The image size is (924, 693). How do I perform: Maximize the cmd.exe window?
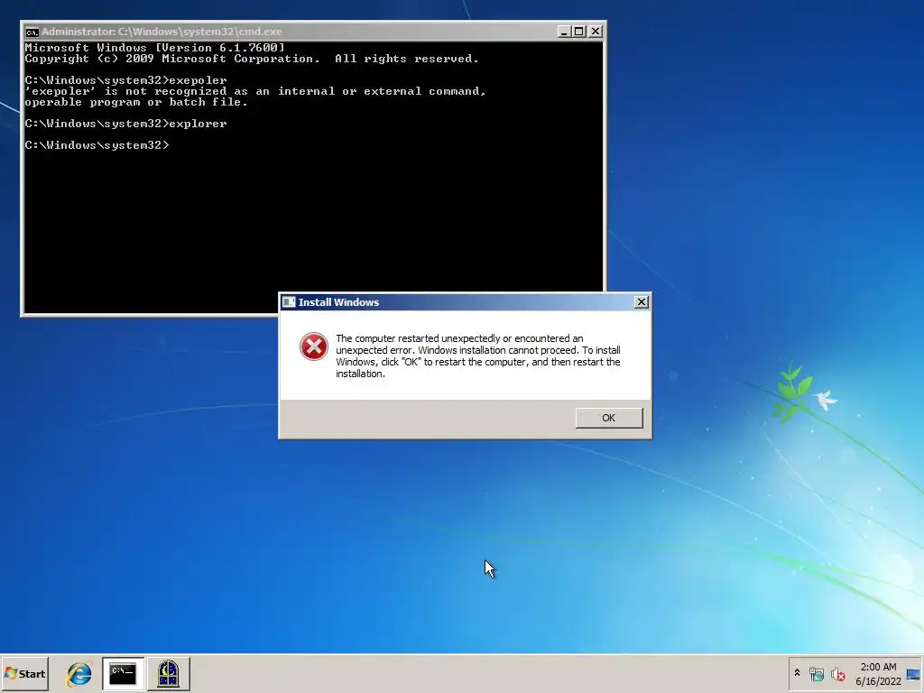click(579, 32)
